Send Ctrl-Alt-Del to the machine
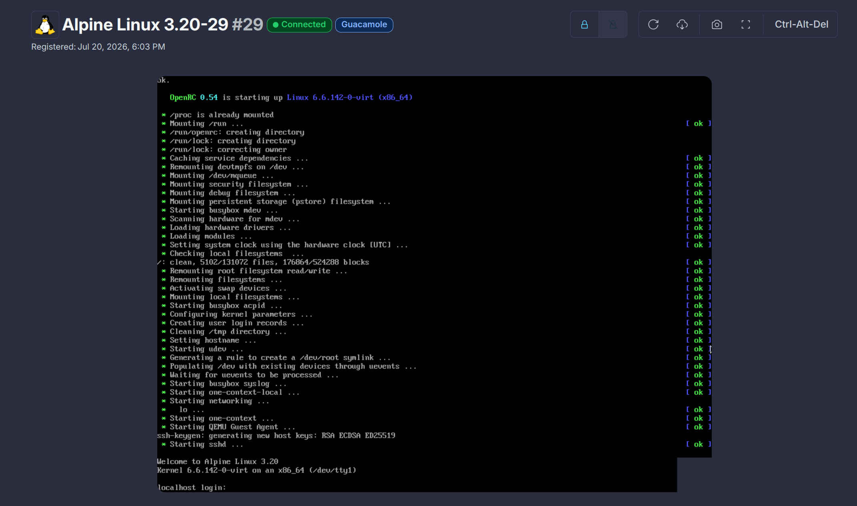This screenshot has width=857, height=506. tap(801, 24)
